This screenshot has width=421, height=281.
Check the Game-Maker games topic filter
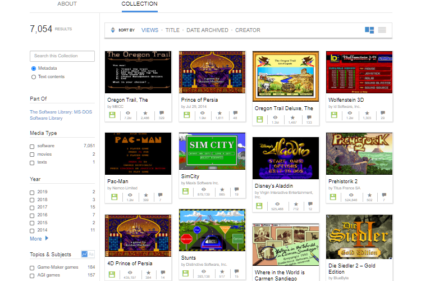click(x=32, y=268)
